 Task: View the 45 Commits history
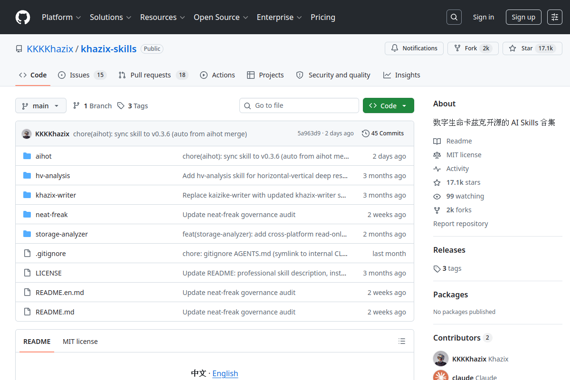pos(383,133)
